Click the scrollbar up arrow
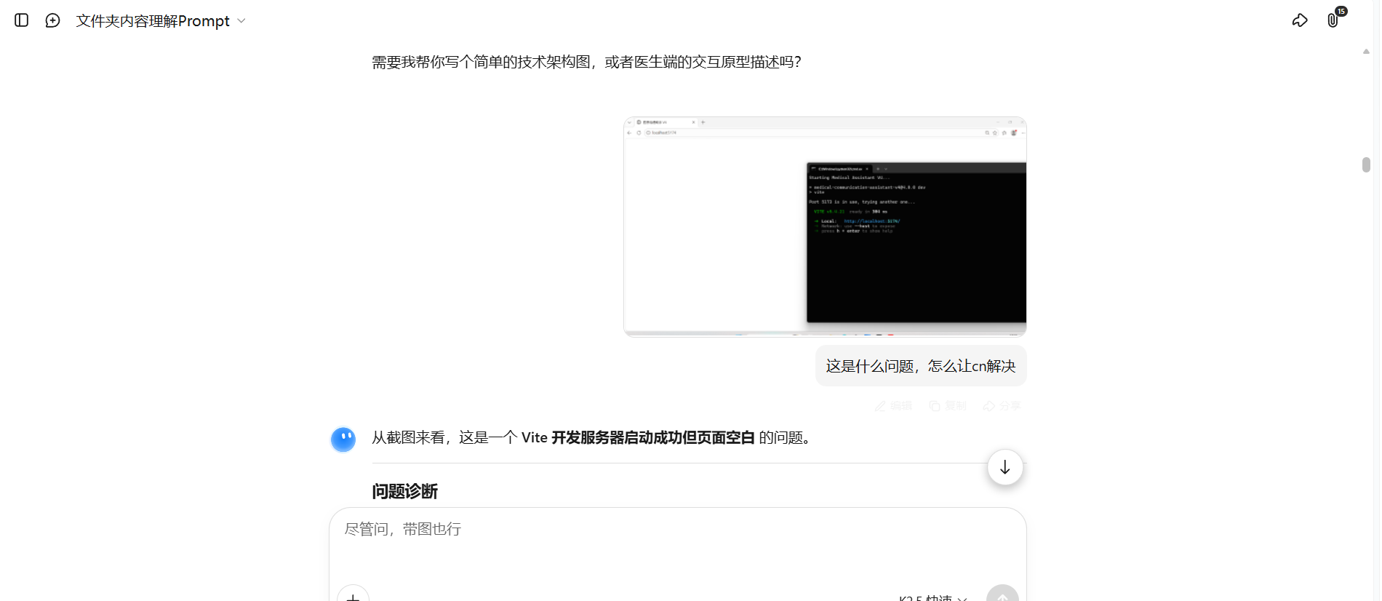 click(x=1366, y=52)
